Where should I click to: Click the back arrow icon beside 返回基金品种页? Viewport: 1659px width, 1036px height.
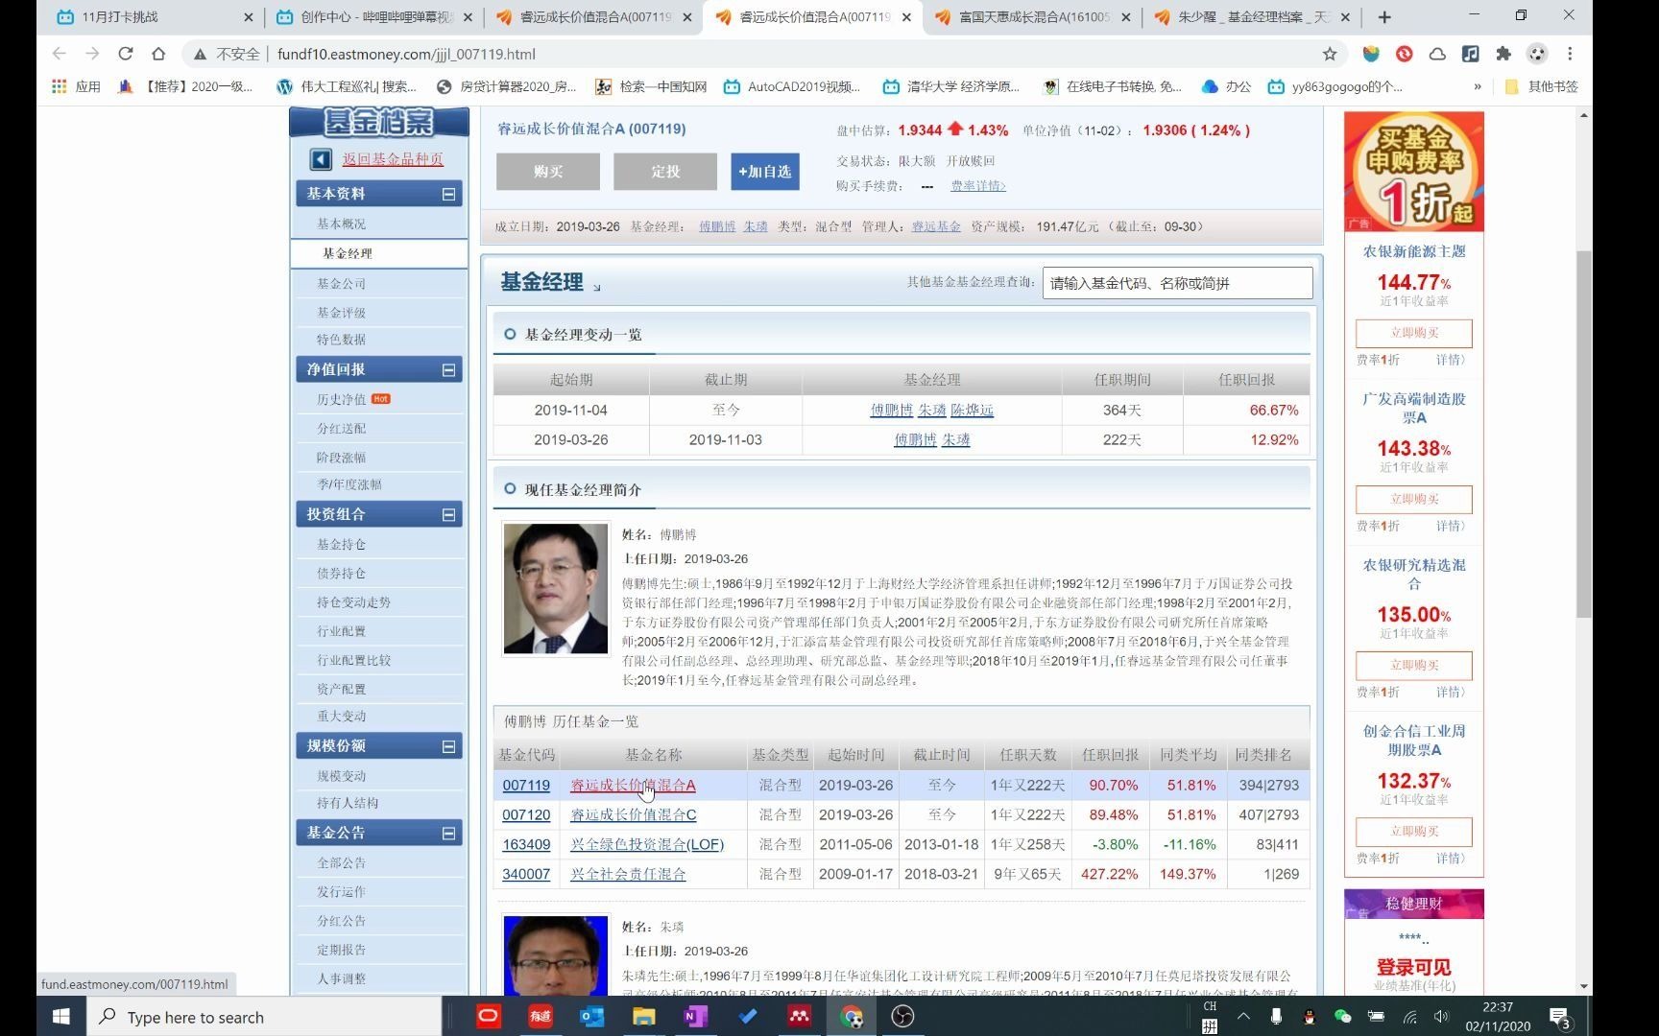(321, 159)
